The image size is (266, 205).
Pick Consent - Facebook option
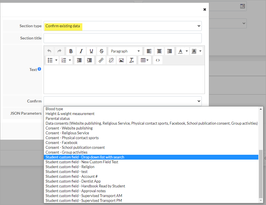coord(151,143)
